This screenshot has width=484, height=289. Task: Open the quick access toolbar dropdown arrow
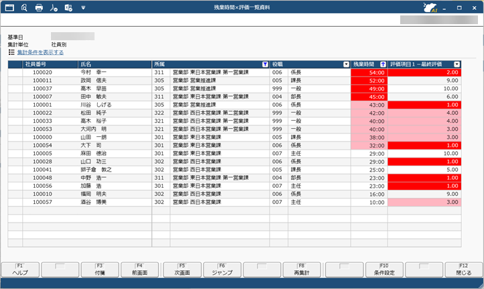coord(83,8)
